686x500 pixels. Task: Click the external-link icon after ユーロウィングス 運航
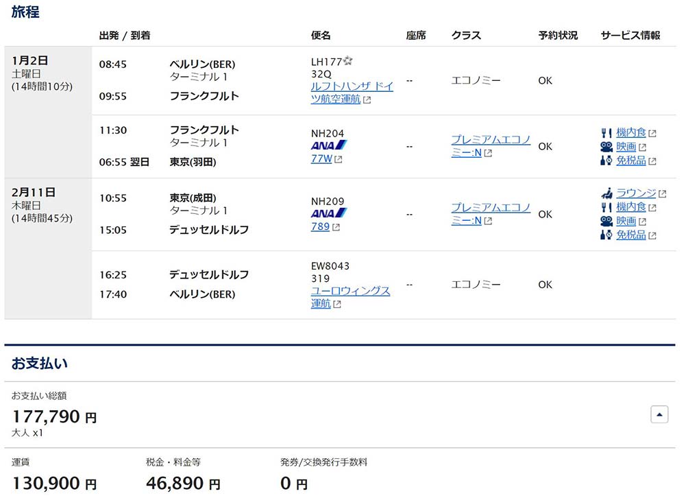(x=337, y=304)
